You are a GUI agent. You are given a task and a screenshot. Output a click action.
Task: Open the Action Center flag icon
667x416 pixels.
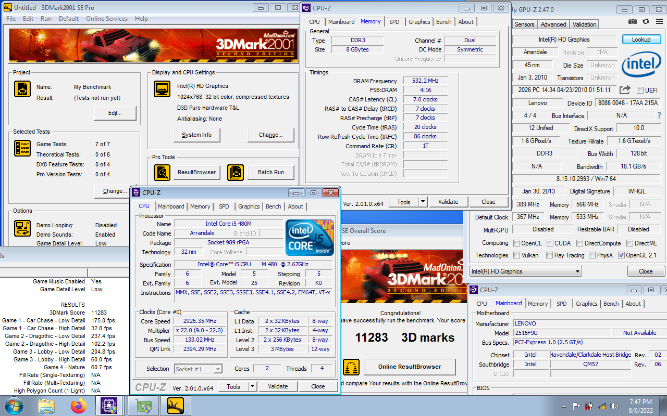pyautogui.click(x=576, y=406)
